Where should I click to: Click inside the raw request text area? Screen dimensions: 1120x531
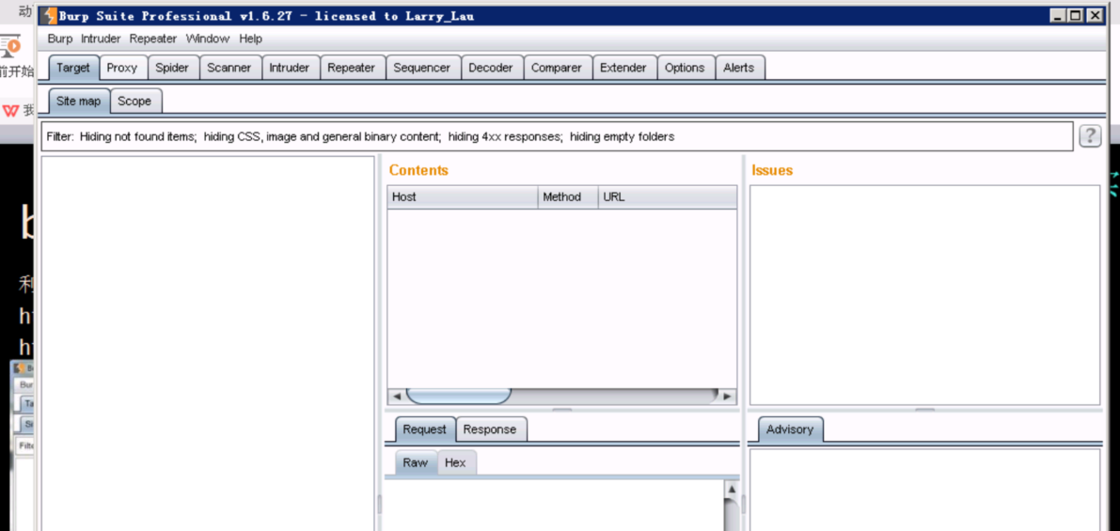click(x=554, y=506)
